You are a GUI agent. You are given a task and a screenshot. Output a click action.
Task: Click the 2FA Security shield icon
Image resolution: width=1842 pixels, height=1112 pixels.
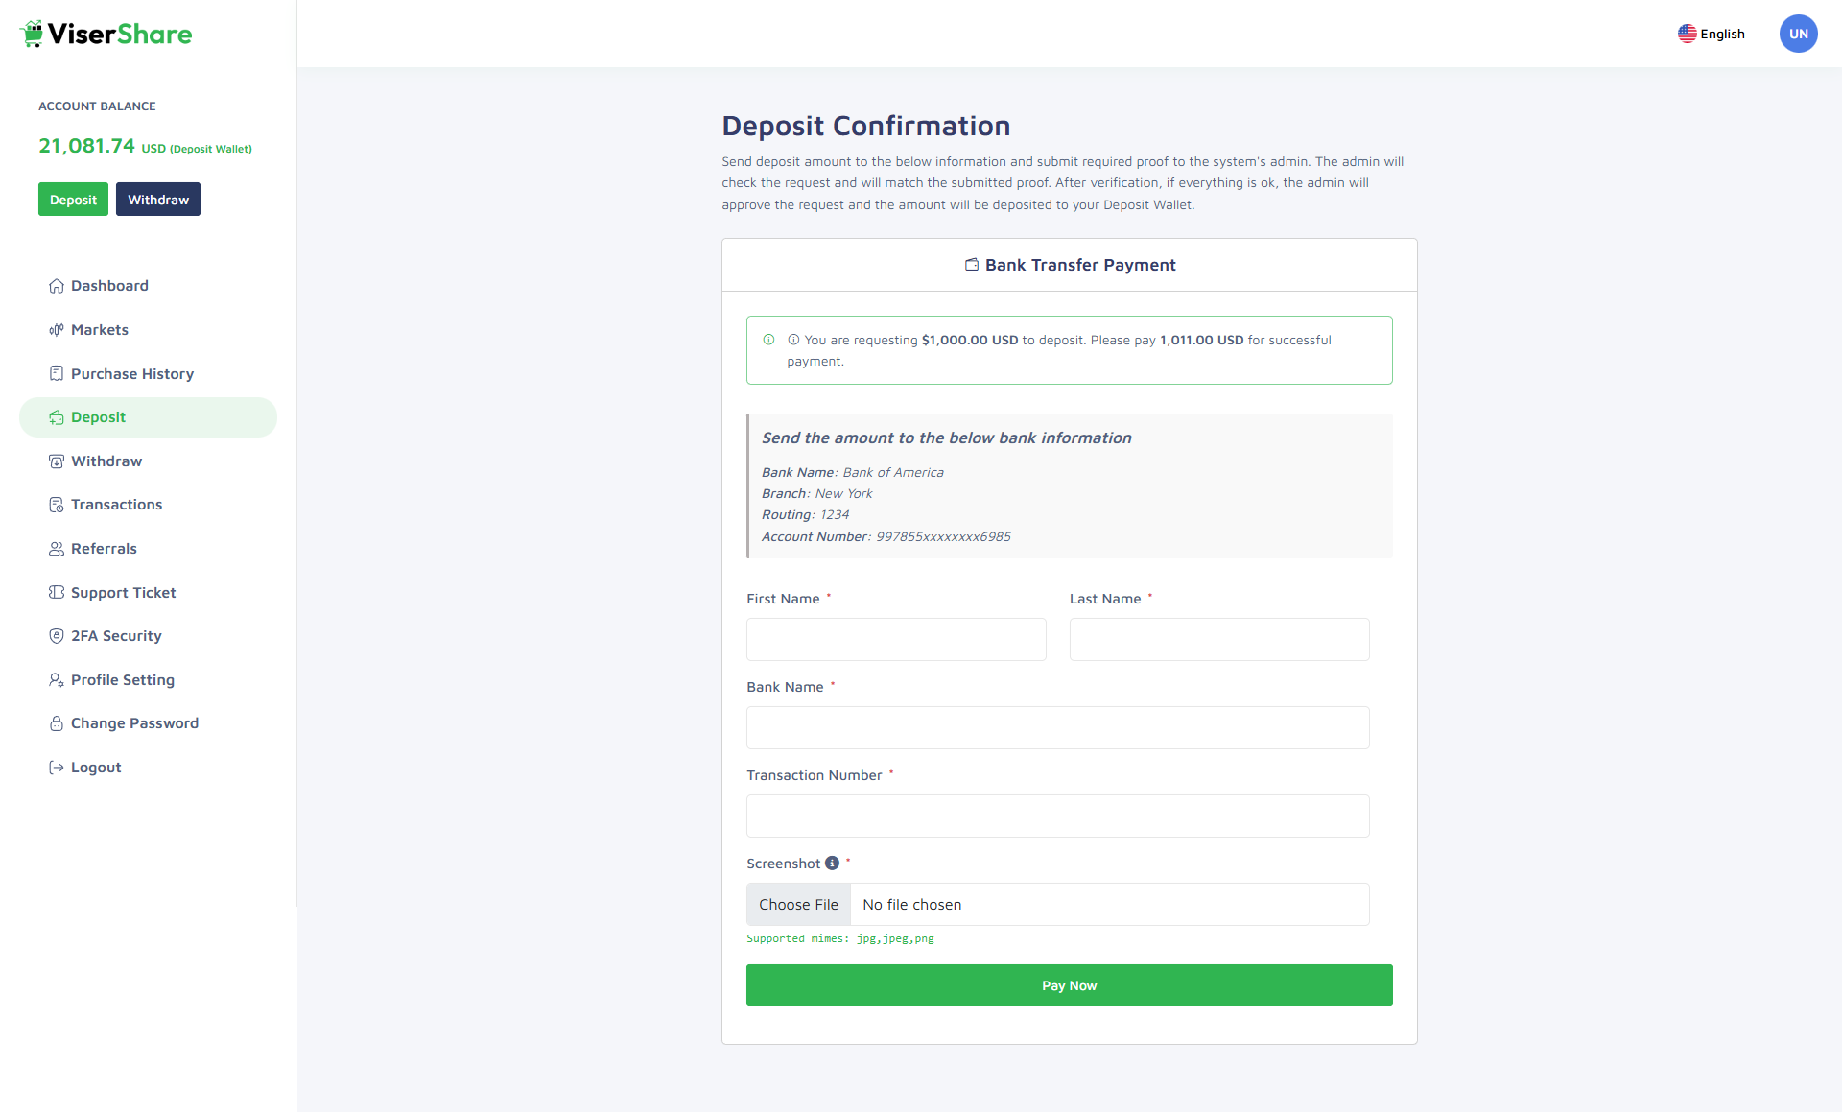(57, 636)
